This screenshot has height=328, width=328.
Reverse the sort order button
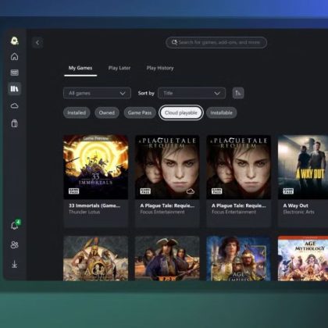pos(238,93)
